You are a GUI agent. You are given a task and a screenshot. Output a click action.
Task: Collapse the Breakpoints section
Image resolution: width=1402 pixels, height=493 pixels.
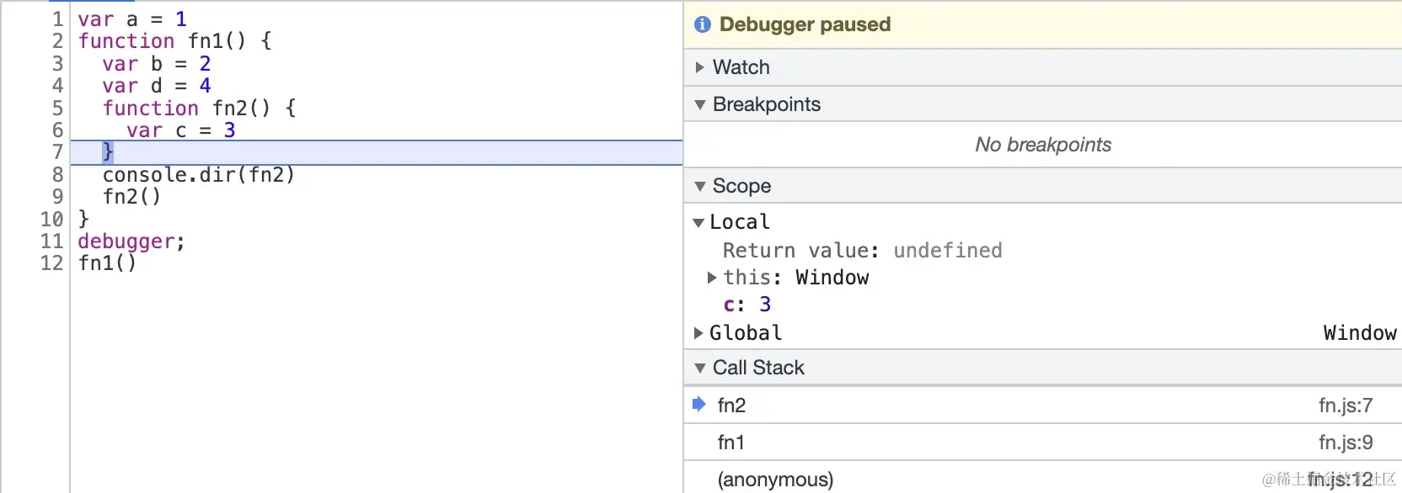(699, 104)
